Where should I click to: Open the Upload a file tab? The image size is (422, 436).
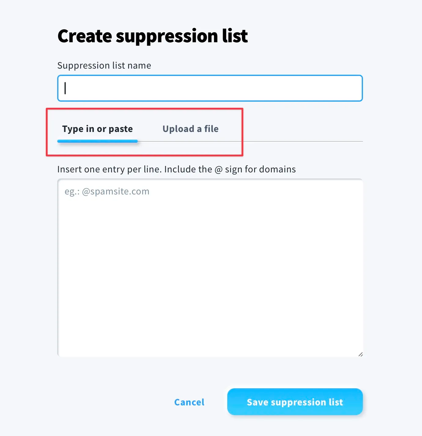[190, 129]
